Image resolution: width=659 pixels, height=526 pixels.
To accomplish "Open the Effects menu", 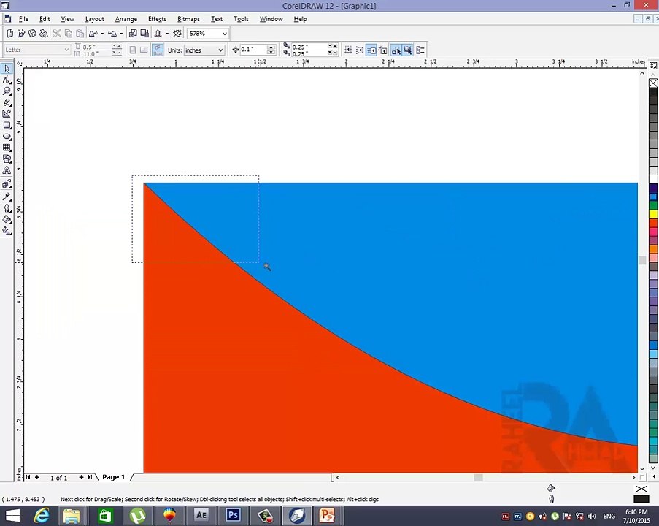I will (x=157, y=19).
